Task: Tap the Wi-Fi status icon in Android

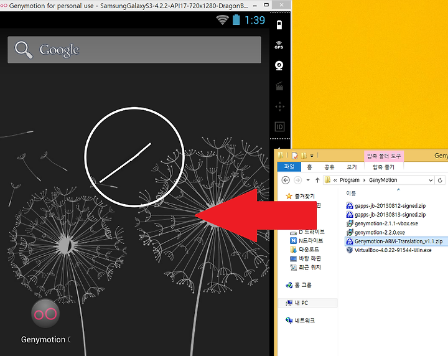Action: (222, 20)
